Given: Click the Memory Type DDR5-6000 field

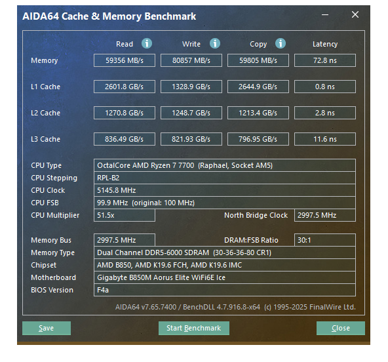Looking at the screenshot, I should pyautogui.click(x=225, y=252).
